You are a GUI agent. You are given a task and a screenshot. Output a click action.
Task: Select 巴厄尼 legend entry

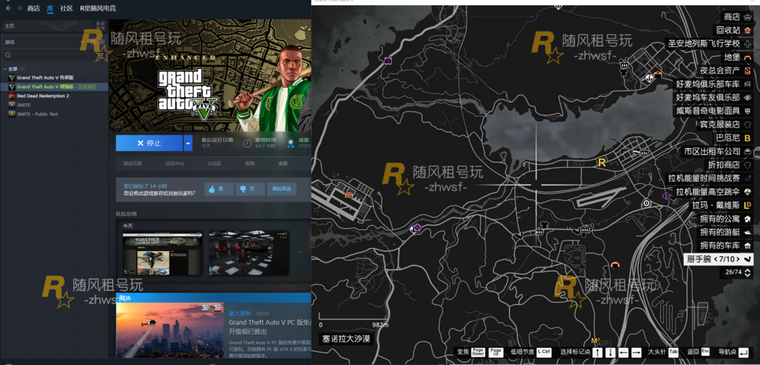coord(733,138)
